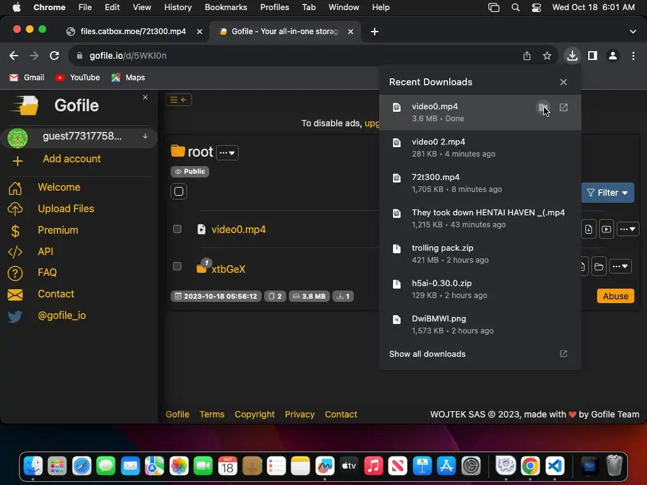This screenshot has height=485, width=647.
Task: Click h5ai-0.30.0.zip download entry
Action: 480,289
